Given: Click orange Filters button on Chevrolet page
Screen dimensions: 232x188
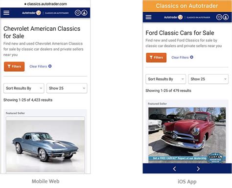Looking at the screenshot, I should coord(14,66).
